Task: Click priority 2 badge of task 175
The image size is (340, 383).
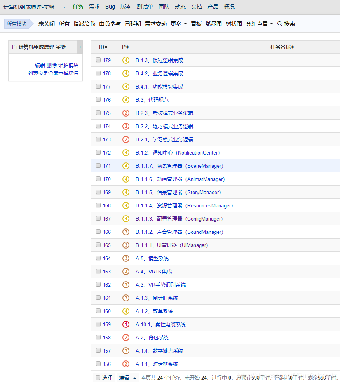Action: [x=126, y=113]
